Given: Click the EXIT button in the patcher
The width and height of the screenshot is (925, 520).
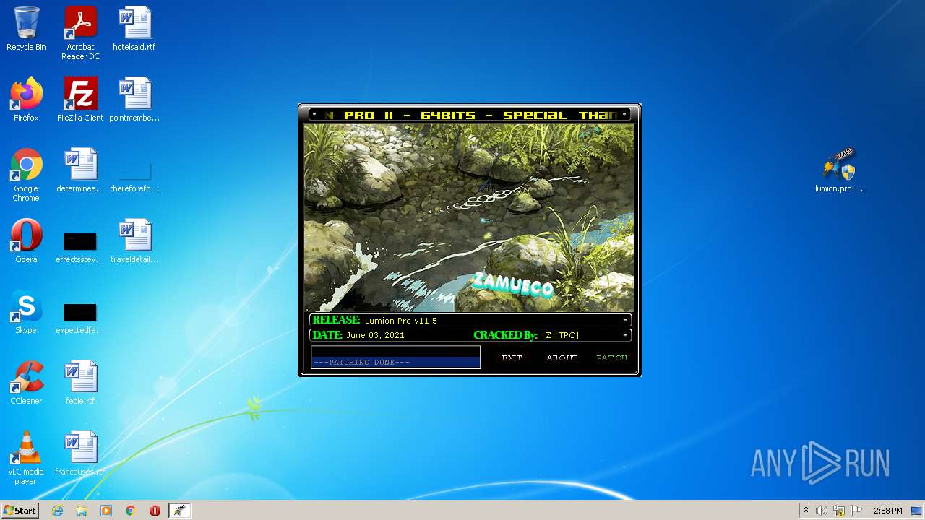Looking at the screenshot, I should tap(512, 357).
